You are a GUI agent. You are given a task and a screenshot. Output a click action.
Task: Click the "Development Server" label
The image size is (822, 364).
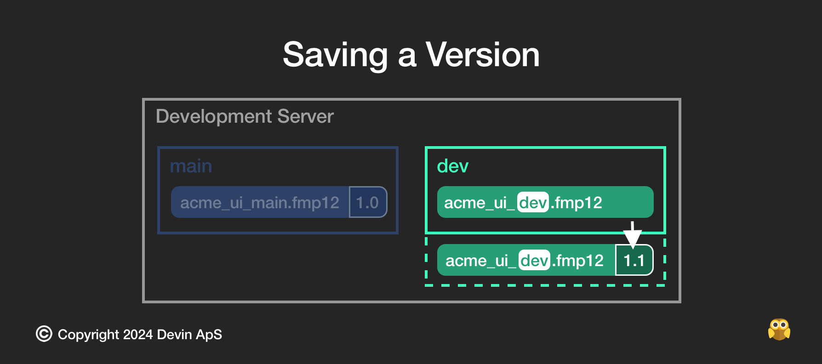tap(245, 116)
